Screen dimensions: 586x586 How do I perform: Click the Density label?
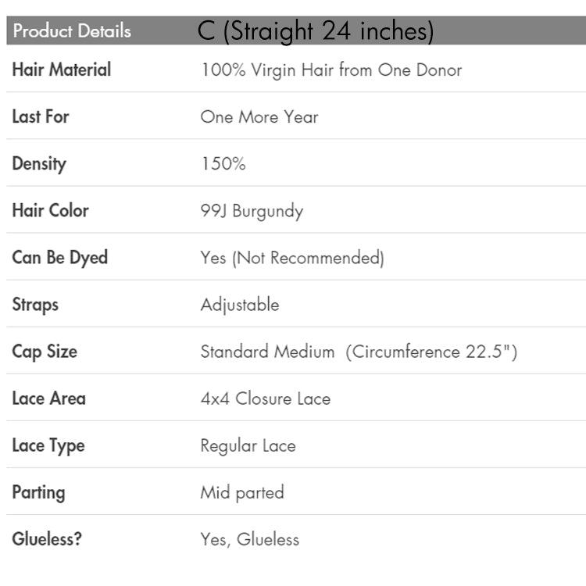click(39, 163)
